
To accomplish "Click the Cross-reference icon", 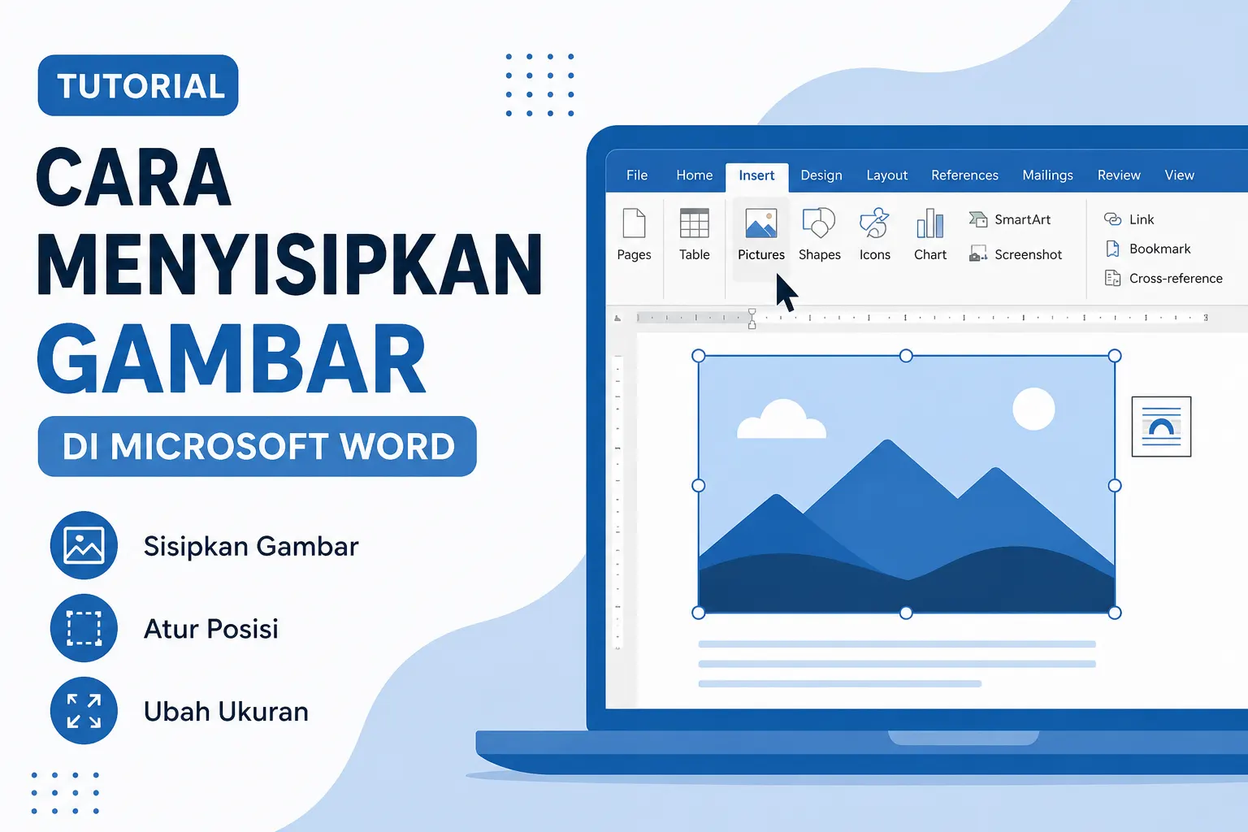I will coord(1112,278).
